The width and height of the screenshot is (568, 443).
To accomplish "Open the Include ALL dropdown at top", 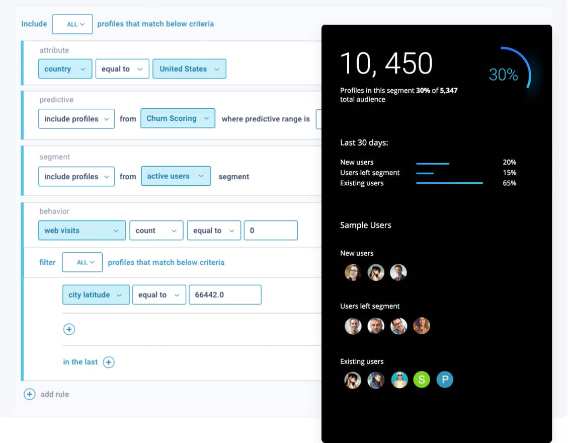I will [72, 24].
